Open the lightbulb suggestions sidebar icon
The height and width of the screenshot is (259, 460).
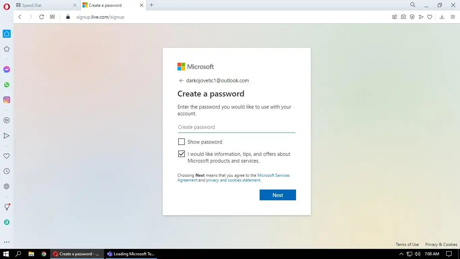tap(7, 207)
